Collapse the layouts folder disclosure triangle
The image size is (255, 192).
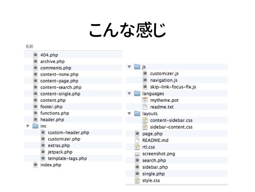point(129,113)
